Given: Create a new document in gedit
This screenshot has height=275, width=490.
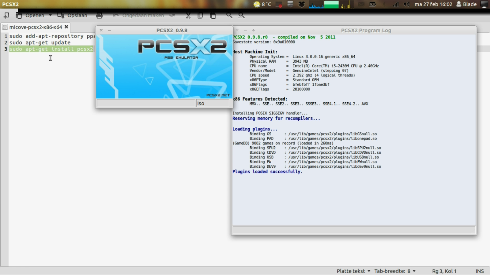Looking at the screenshot, I should pos(6,15).
